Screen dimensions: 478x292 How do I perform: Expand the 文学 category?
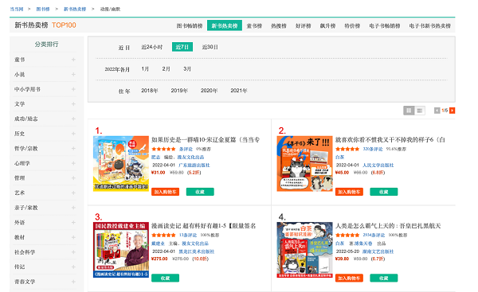(73, 103)
